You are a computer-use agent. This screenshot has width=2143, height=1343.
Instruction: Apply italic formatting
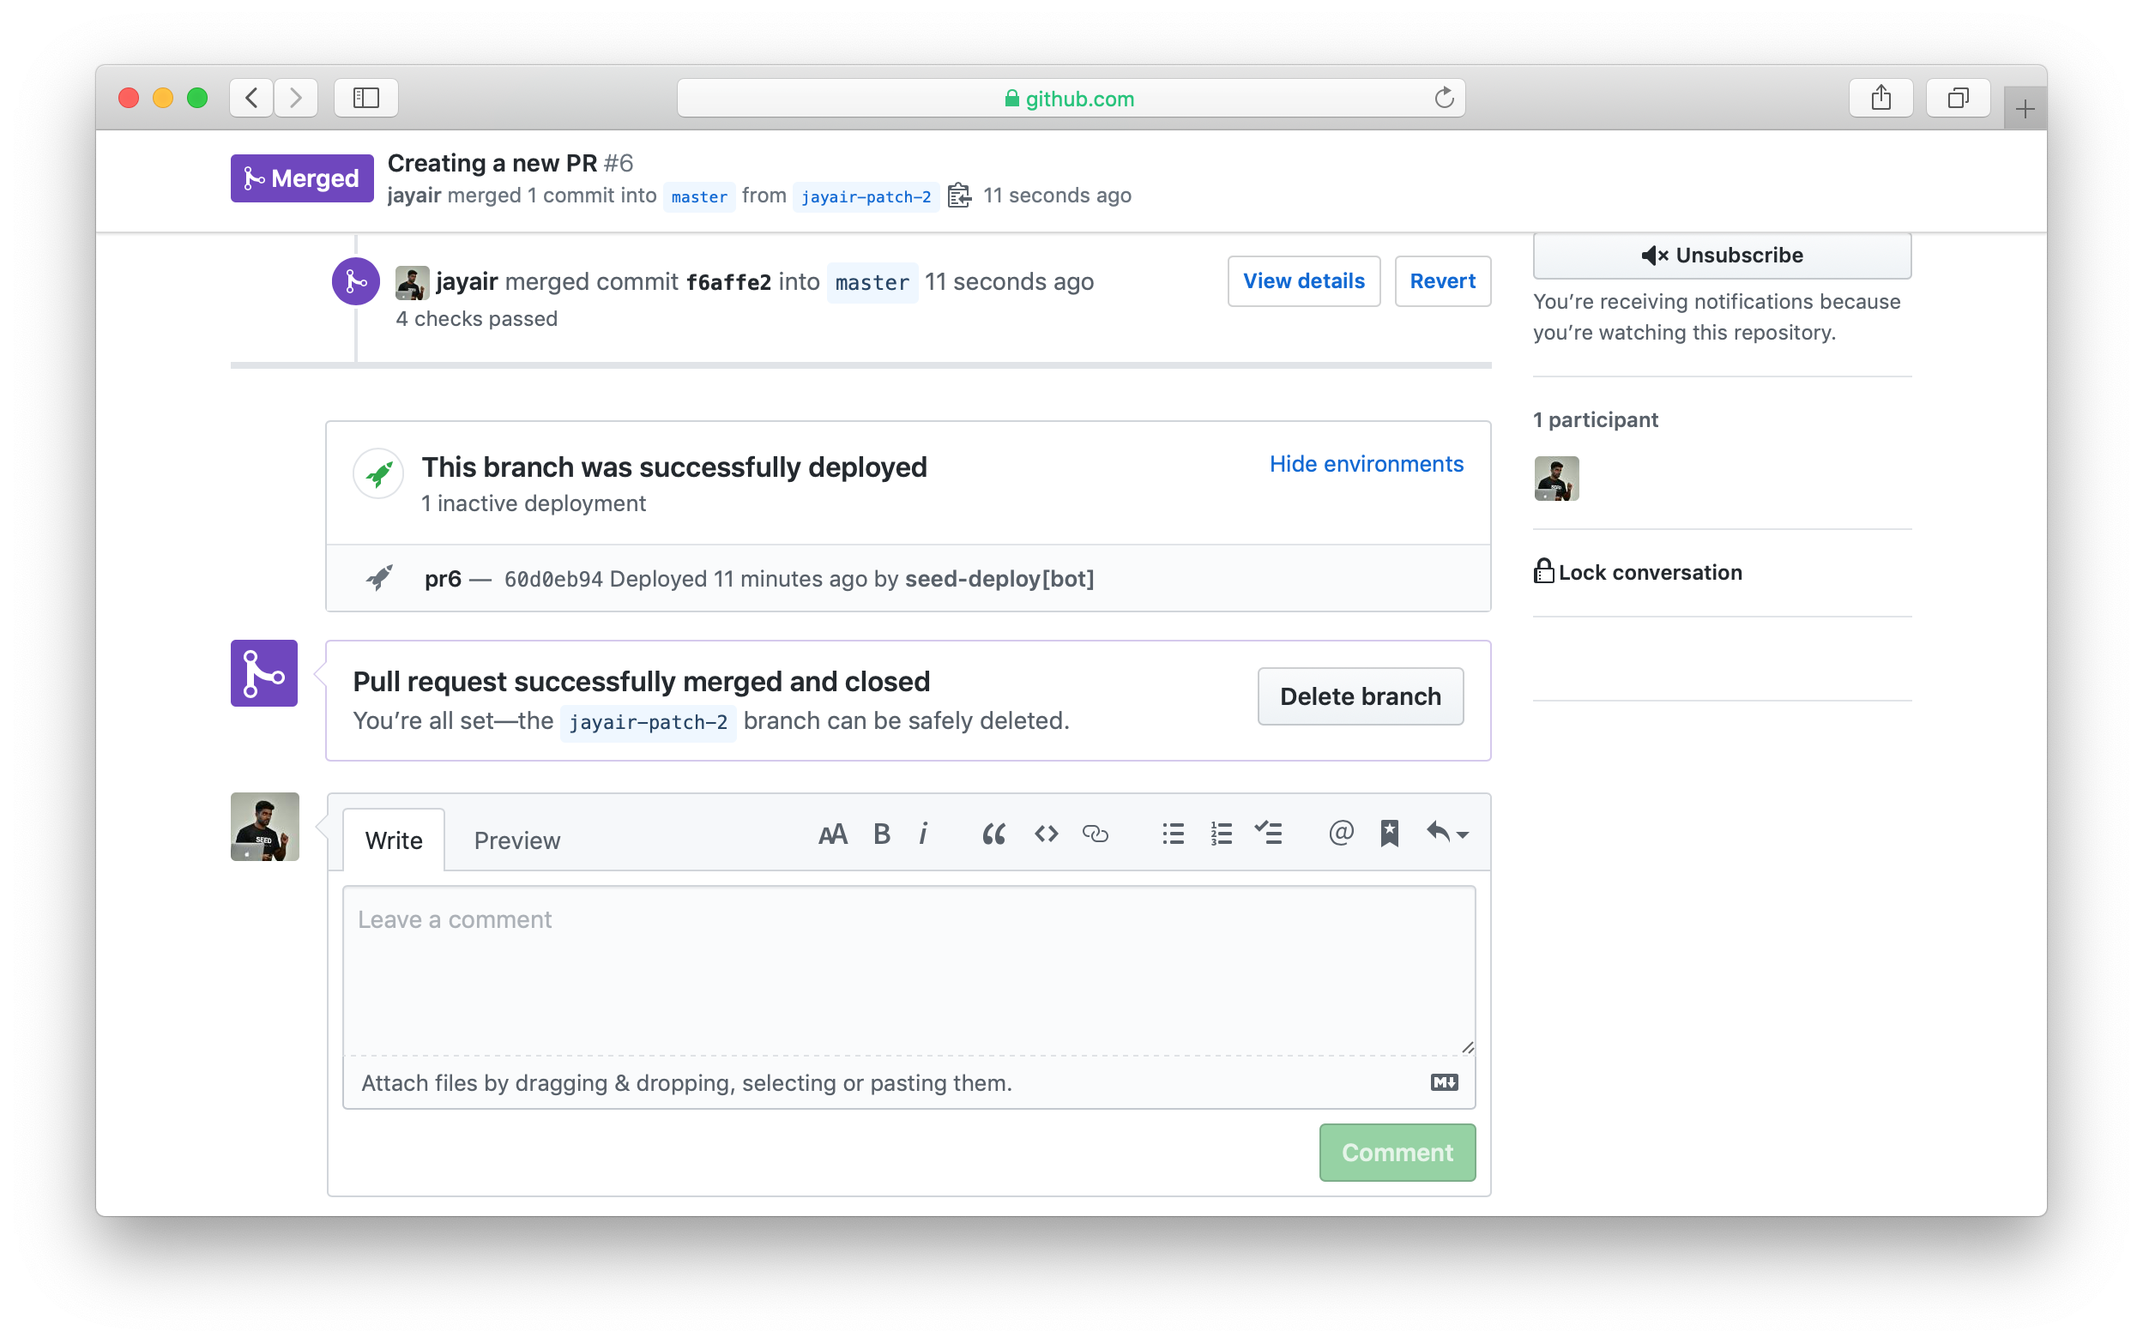(x=924, y=834)
